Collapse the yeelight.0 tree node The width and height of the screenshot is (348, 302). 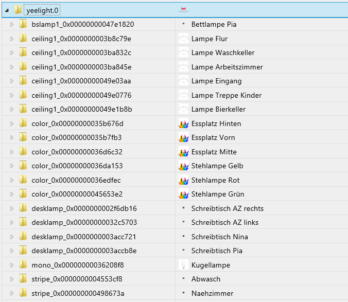[x=7, y=10]
